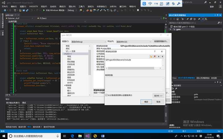Collapse the 链接器 node in property tree
The height and width of the screenshot is (139, 223).
65,85
